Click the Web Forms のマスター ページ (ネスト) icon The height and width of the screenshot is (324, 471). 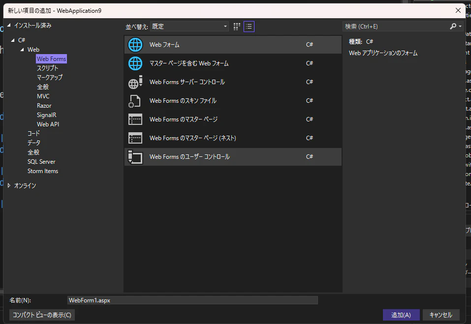135,138
